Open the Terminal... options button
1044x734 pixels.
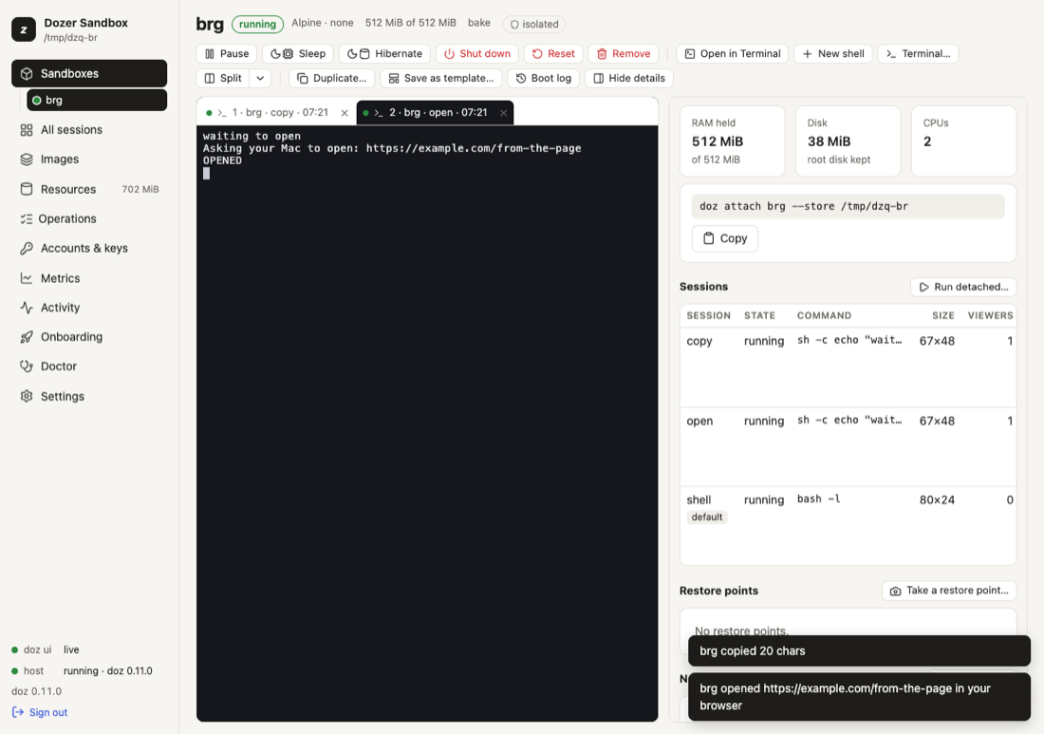[x=918, y=54]
